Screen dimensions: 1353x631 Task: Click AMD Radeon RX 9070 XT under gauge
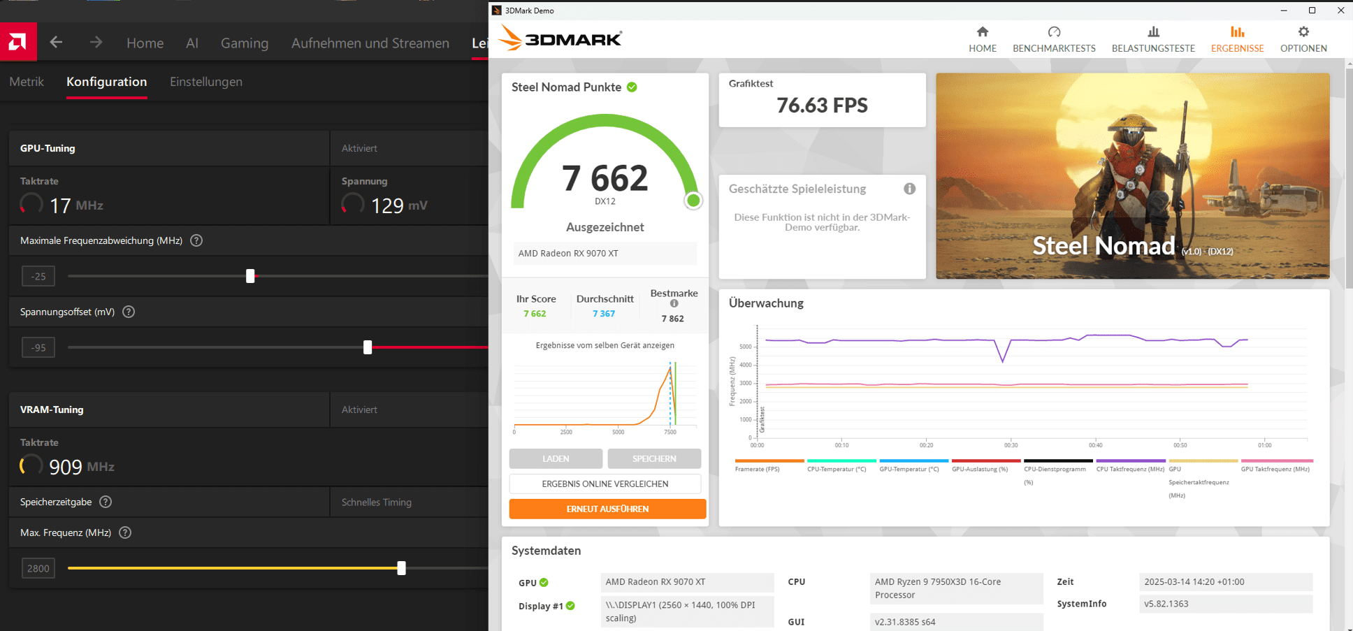pos(605,254)
